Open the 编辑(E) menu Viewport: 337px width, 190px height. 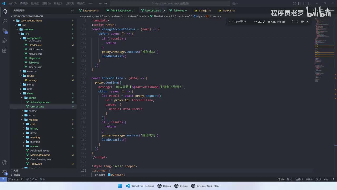(24, 3)
